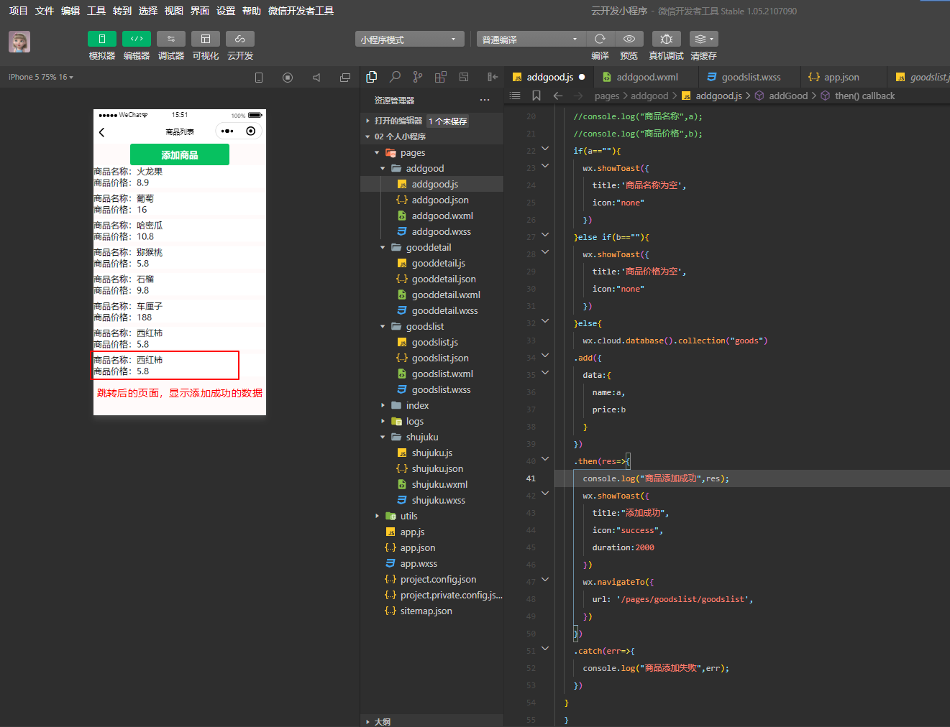950x727 pixels.
Task: Click the detach simulator window icon
Action: coord(345,78)
